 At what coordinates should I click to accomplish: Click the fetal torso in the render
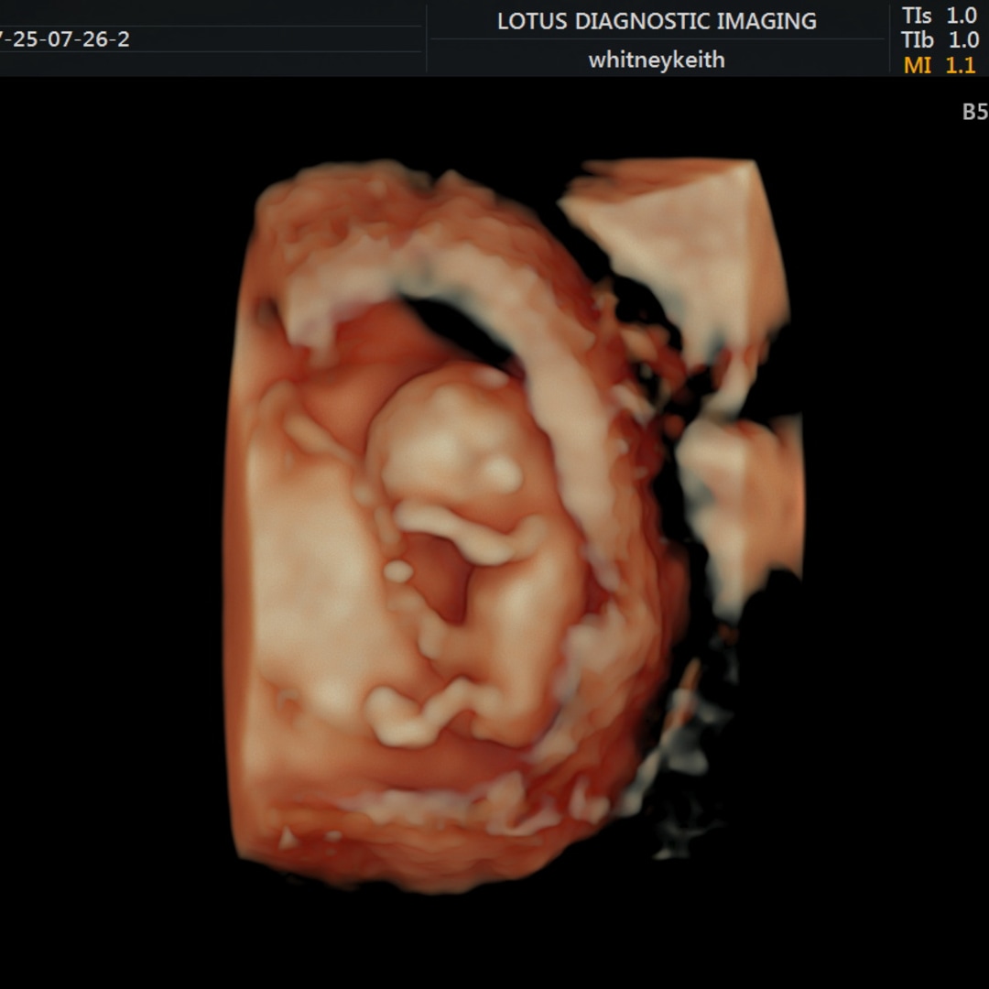pyautogui.click(x=522, y=623)
